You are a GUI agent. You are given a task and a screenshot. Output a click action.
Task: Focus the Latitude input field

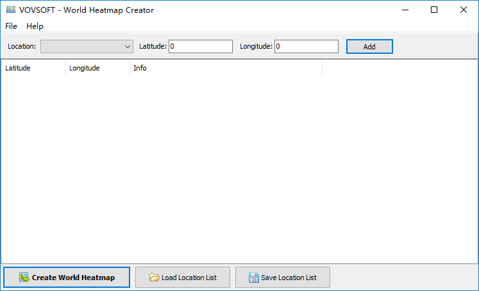201,46
